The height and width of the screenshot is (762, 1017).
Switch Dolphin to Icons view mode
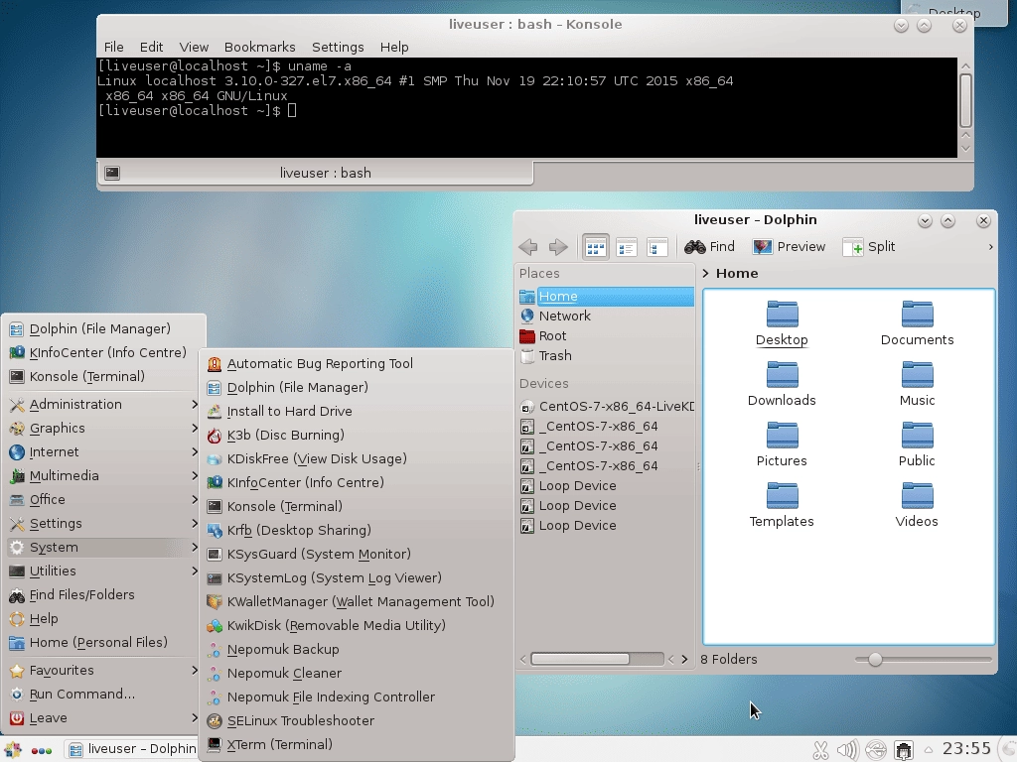(596, 247)
